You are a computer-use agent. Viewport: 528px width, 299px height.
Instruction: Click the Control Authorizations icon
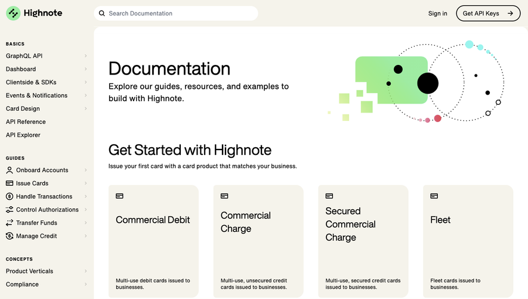tap(10, 210)
